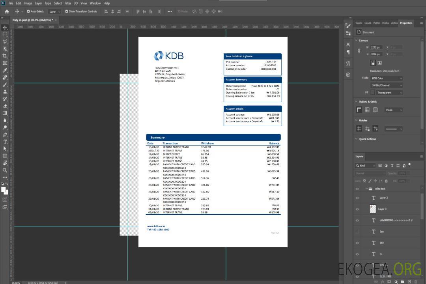The width and height of the screenshot is (426, 284).
Task: Open the Pixels ruler units dropdown
Action: [x=394, y=110]
